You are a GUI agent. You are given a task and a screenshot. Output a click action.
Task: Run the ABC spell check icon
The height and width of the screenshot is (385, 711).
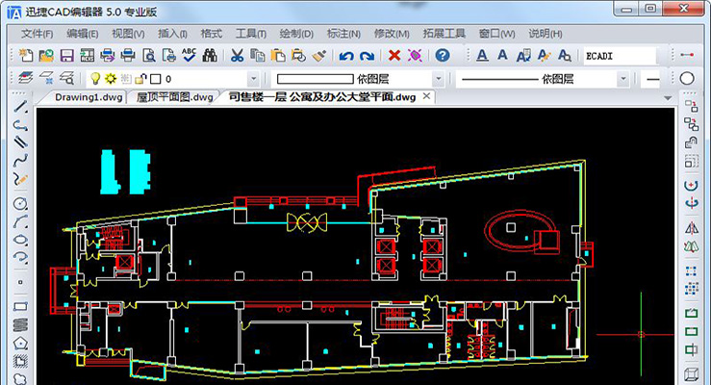click(190, 55)
